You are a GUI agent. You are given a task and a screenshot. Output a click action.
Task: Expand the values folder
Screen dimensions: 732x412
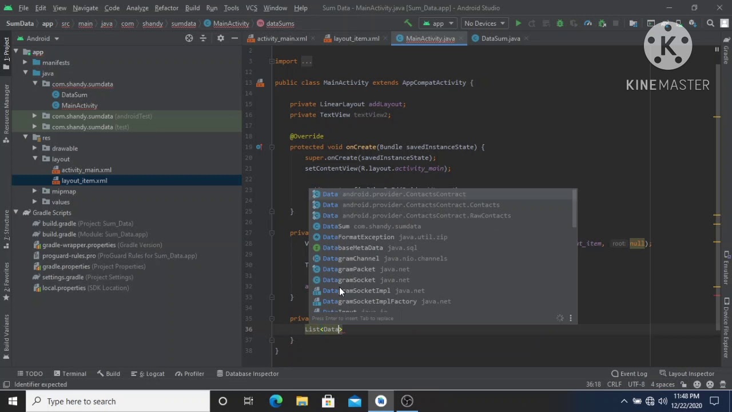point(35,202)
